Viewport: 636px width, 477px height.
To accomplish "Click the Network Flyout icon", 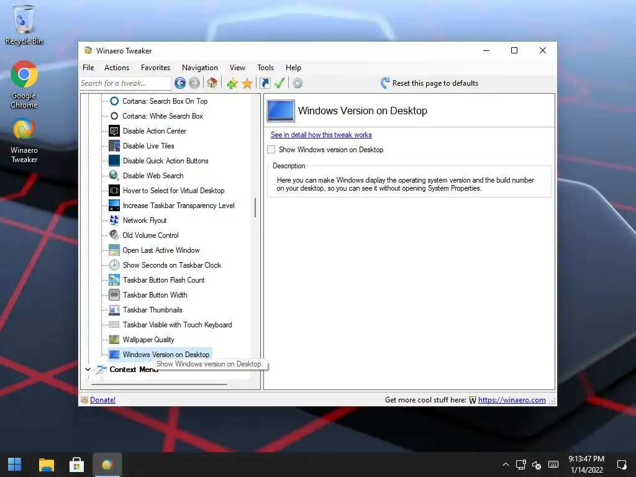I will coord(114,220).
